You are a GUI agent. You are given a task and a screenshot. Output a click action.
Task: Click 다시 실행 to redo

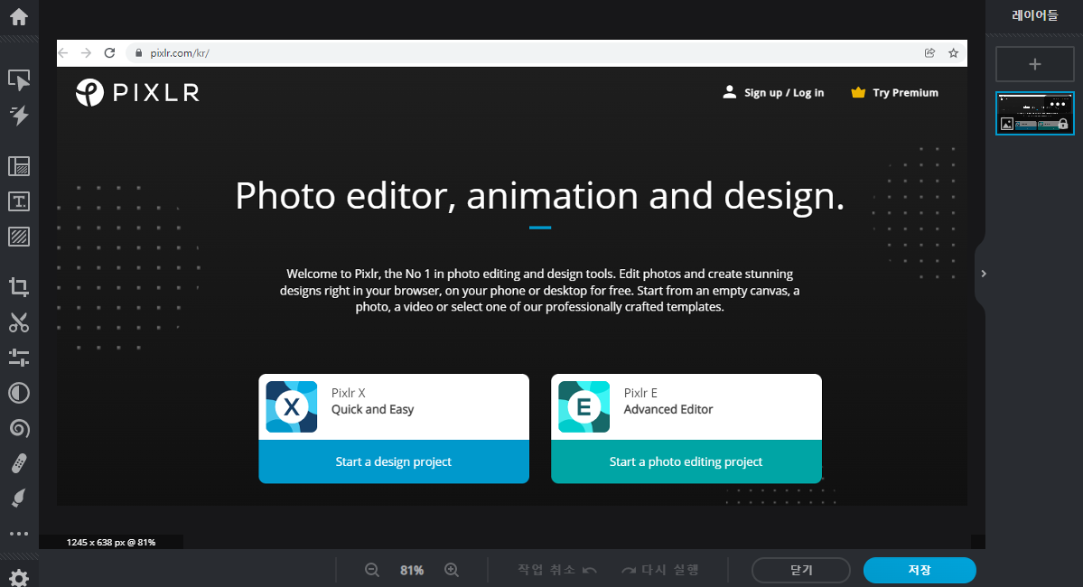659,570
